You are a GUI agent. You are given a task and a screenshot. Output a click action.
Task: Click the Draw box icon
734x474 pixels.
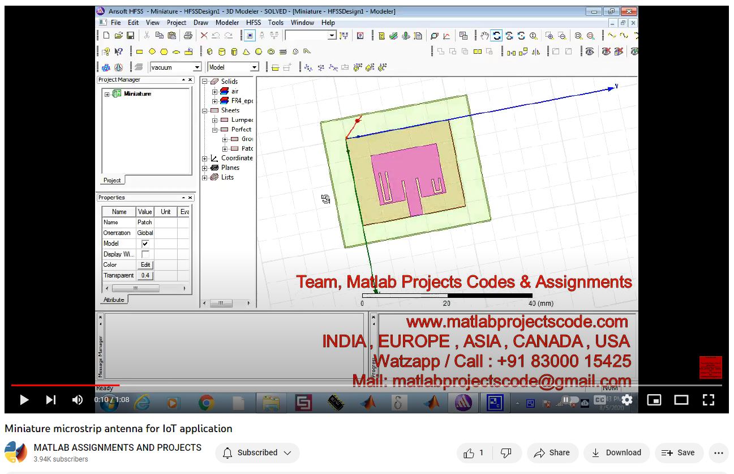pyautogui.click(x=209, y=52)
